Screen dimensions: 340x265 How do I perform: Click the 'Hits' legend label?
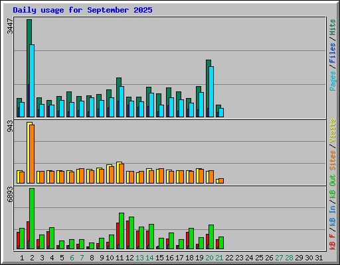click(333, 27)
